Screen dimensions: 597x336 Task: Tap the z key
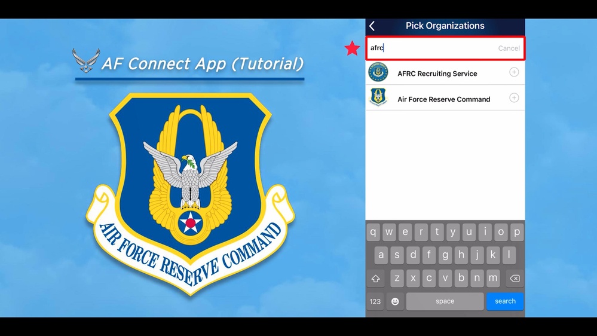(397, 279)
